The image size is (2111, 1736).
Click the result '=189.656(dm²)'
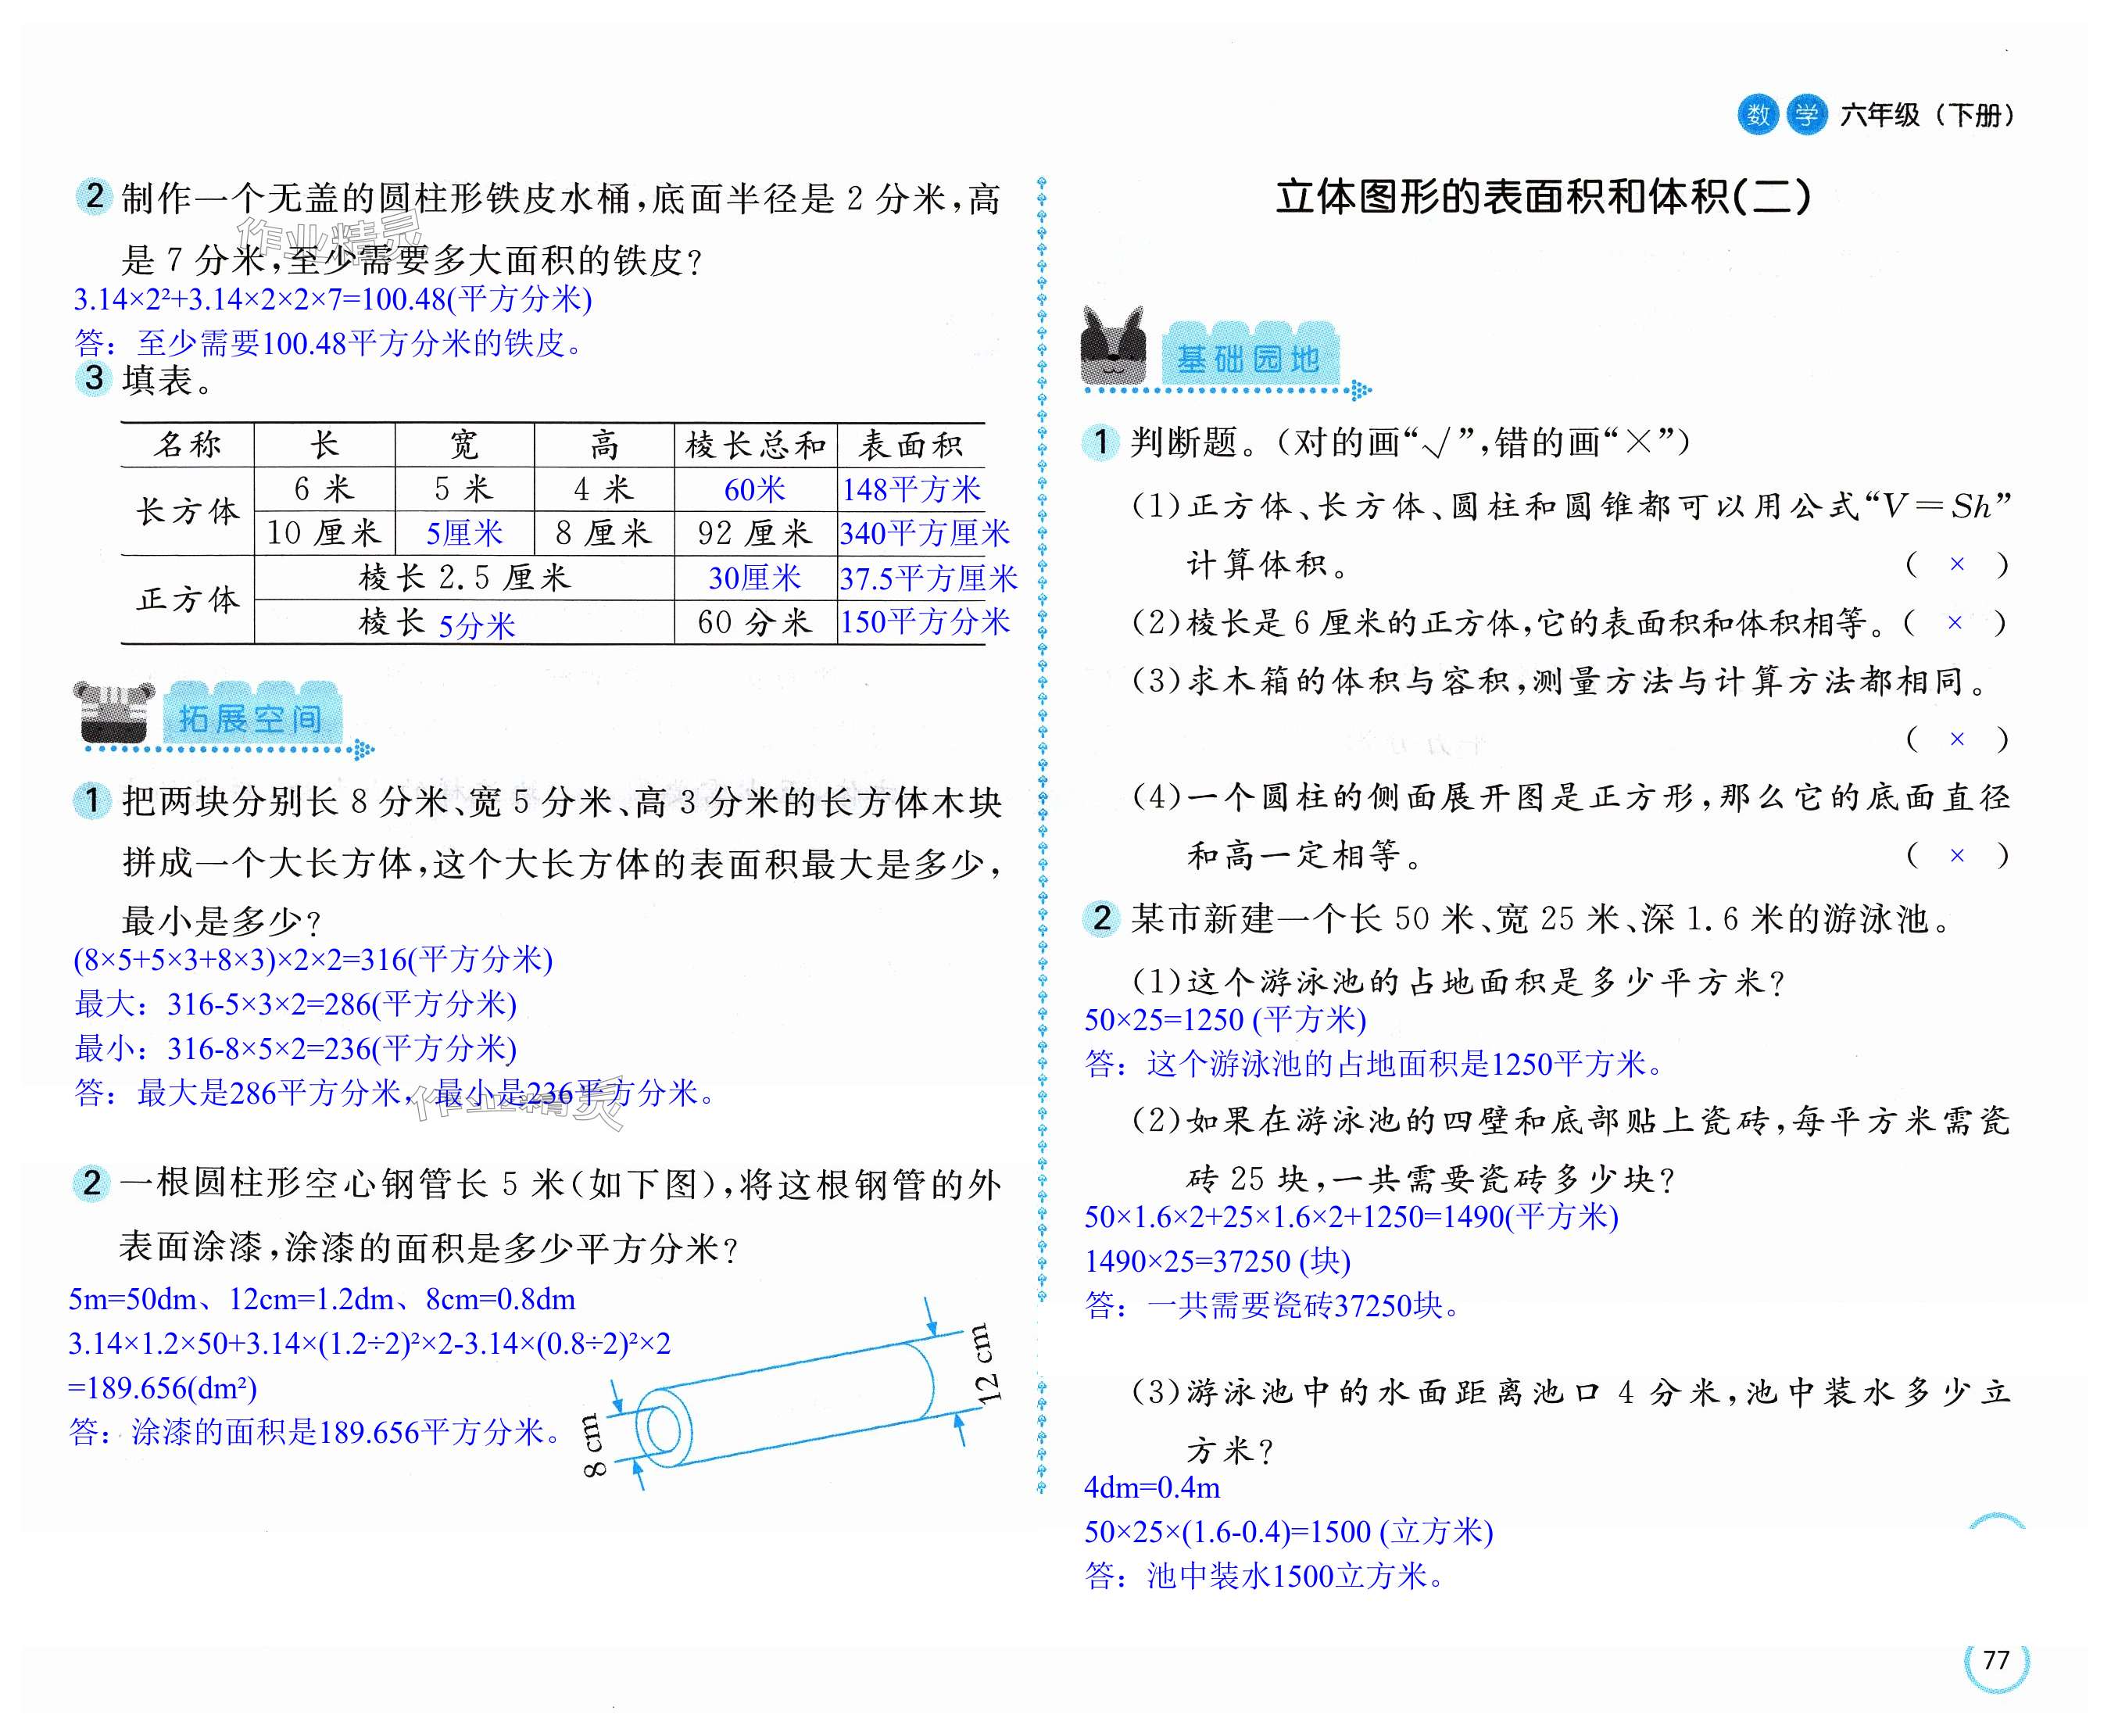[162, 1388]
